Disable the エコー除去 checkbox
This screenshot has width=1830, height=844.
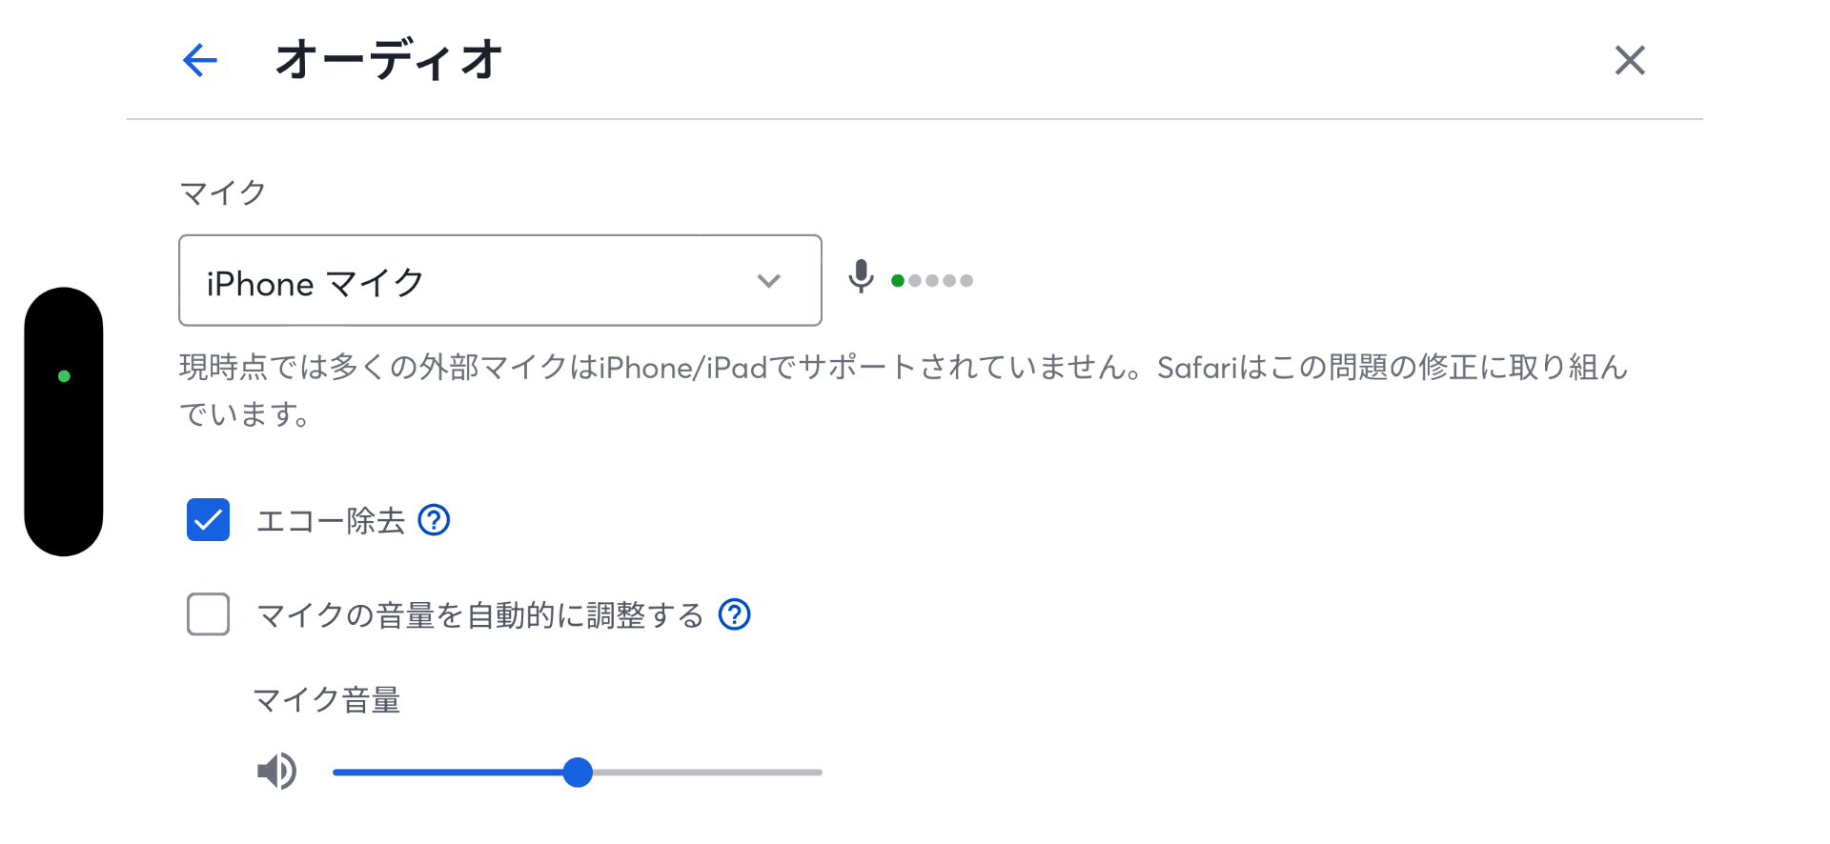[x=208, y=519]
